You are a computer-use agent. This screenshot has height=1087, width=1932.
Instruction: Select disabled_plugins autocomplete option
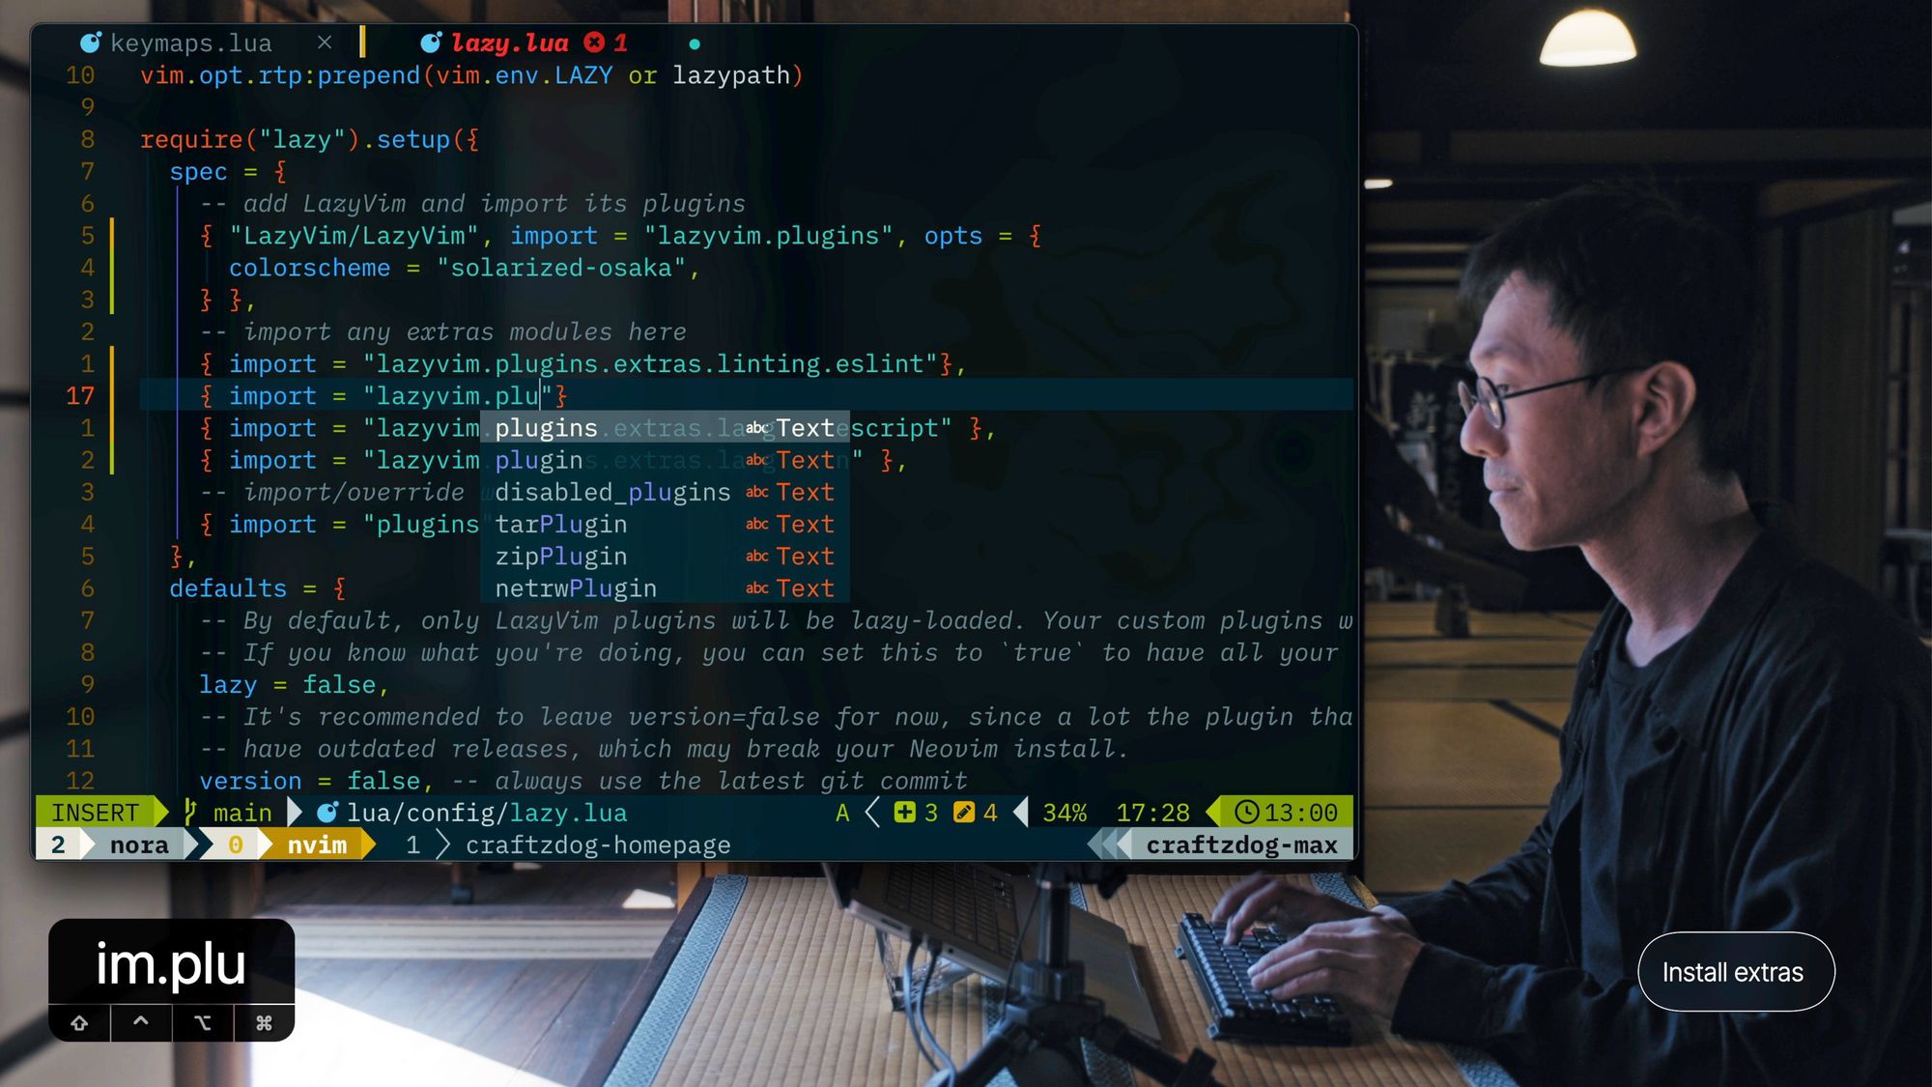pyautogui.click(x=613, y=493)
